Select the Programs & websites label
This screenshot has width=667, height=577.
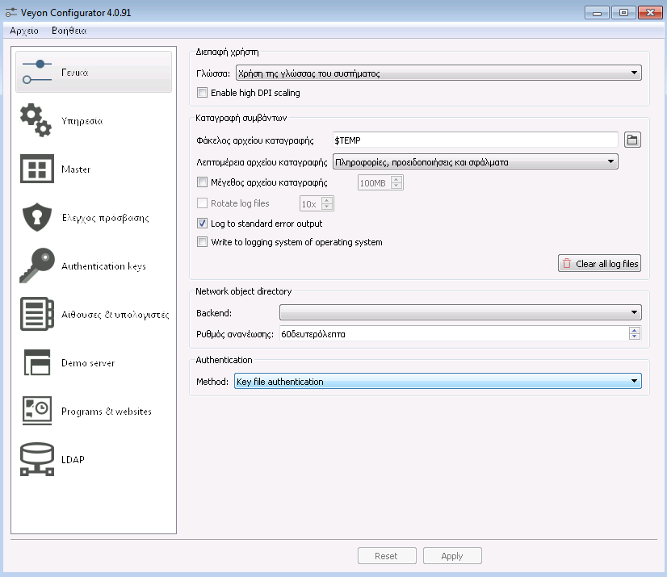pyautogui.click(x=107, y=412)
